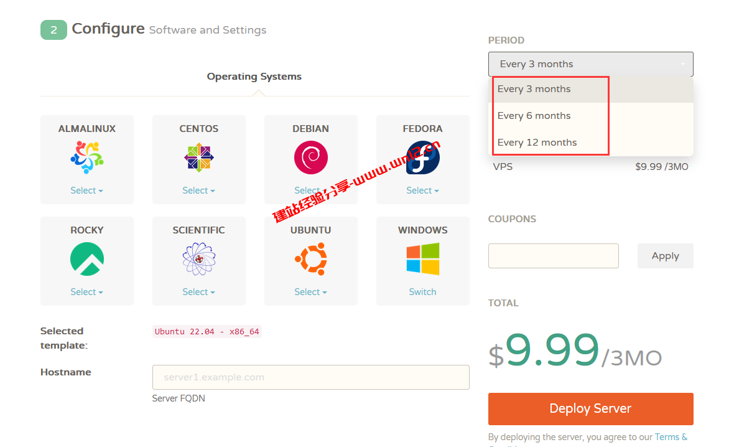Click the Debian swirl logo

311,157
